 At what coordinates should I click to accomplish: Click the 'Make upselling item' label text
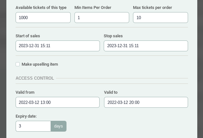(x=40, y=64)
